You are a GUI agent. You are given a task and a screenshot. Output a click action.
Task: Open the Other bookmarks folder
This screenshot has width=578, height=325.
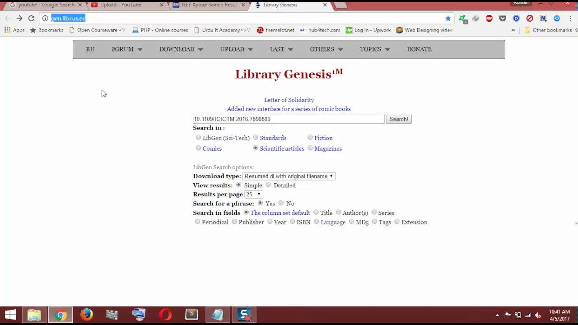tap(548, 30)
